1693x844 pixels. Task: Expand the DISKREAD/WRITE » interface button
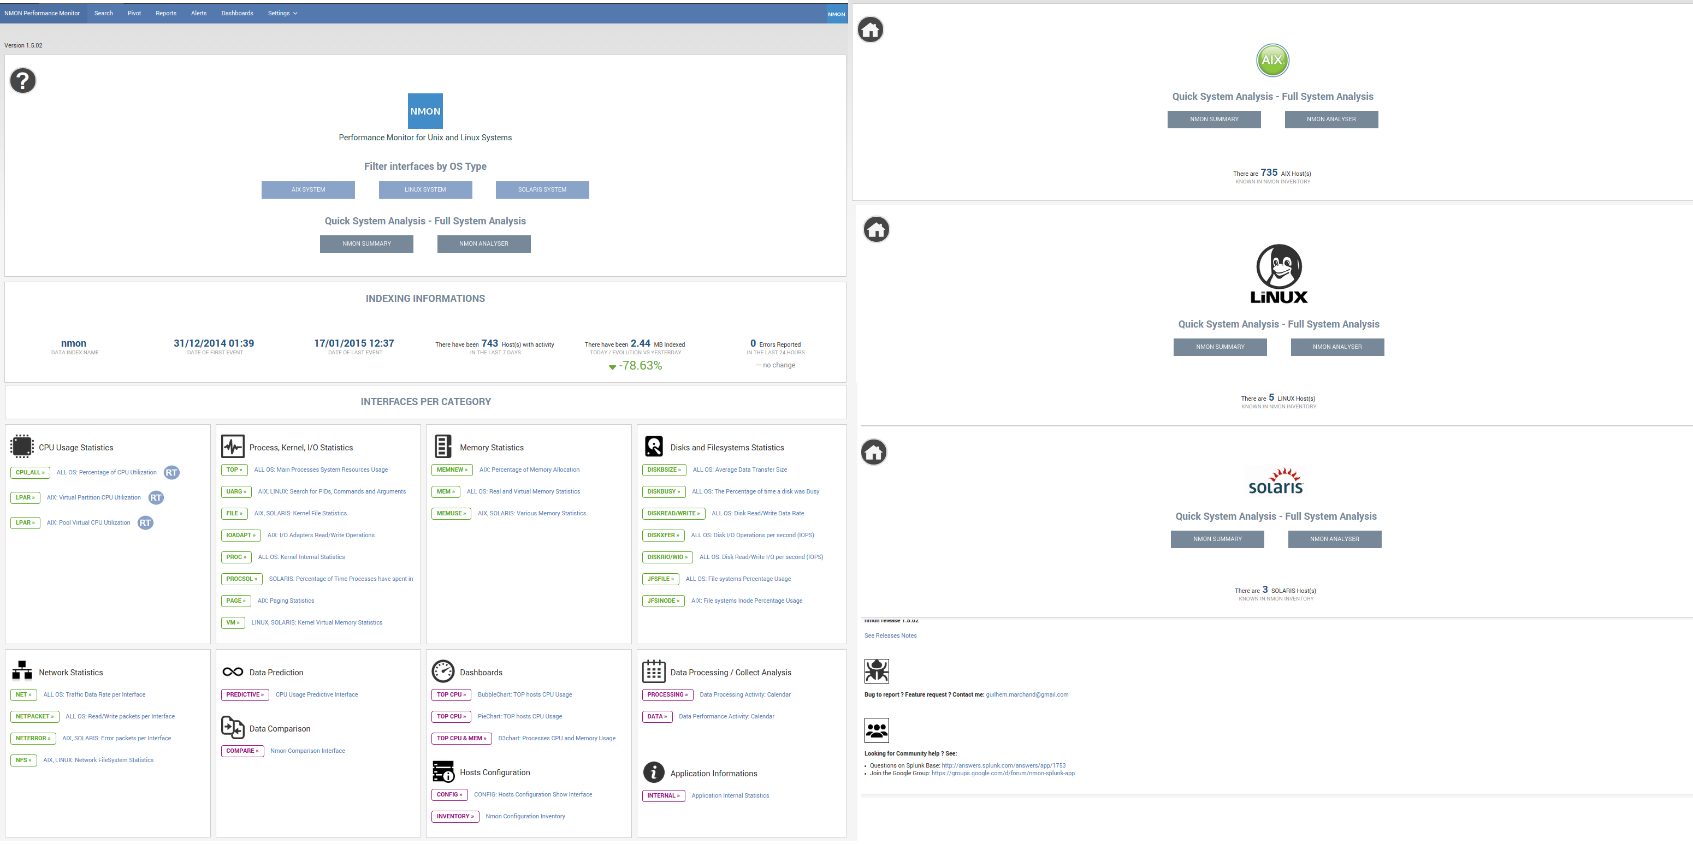[673, 514]
